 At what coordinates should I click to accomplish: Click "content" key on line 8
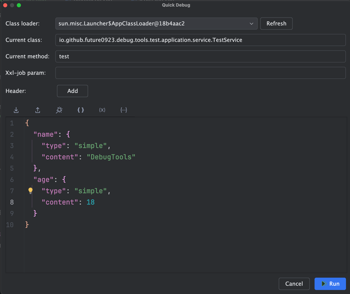pyautogui.click(x=60, y=202)
